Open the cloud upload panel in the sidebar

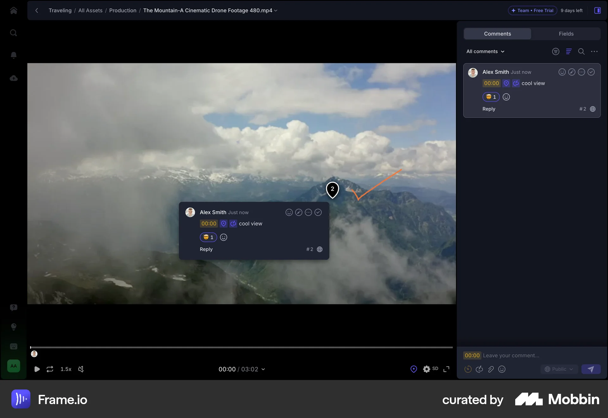(13, 78)
